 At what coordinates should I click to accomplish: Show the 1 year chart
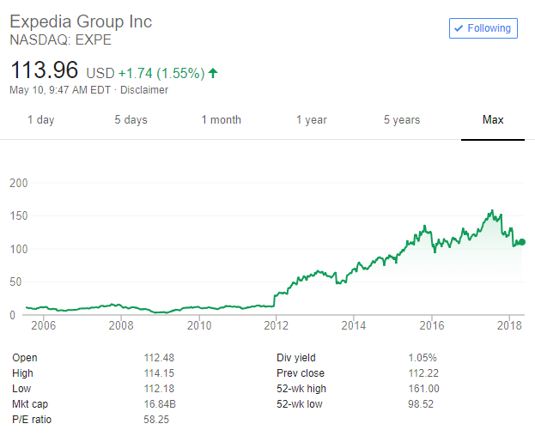point(312,120)
